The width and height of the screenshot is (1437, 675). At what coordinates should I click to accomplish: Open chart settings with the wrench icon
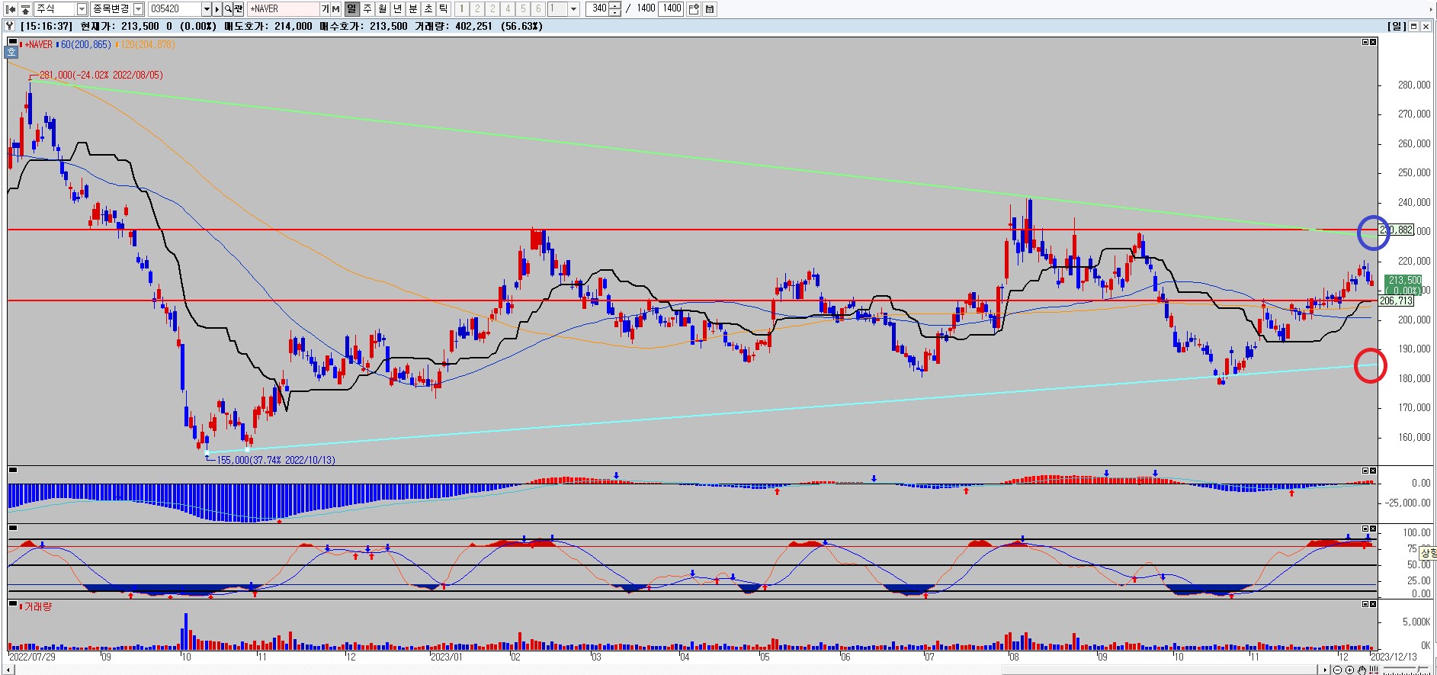click(x=9, y=26)
